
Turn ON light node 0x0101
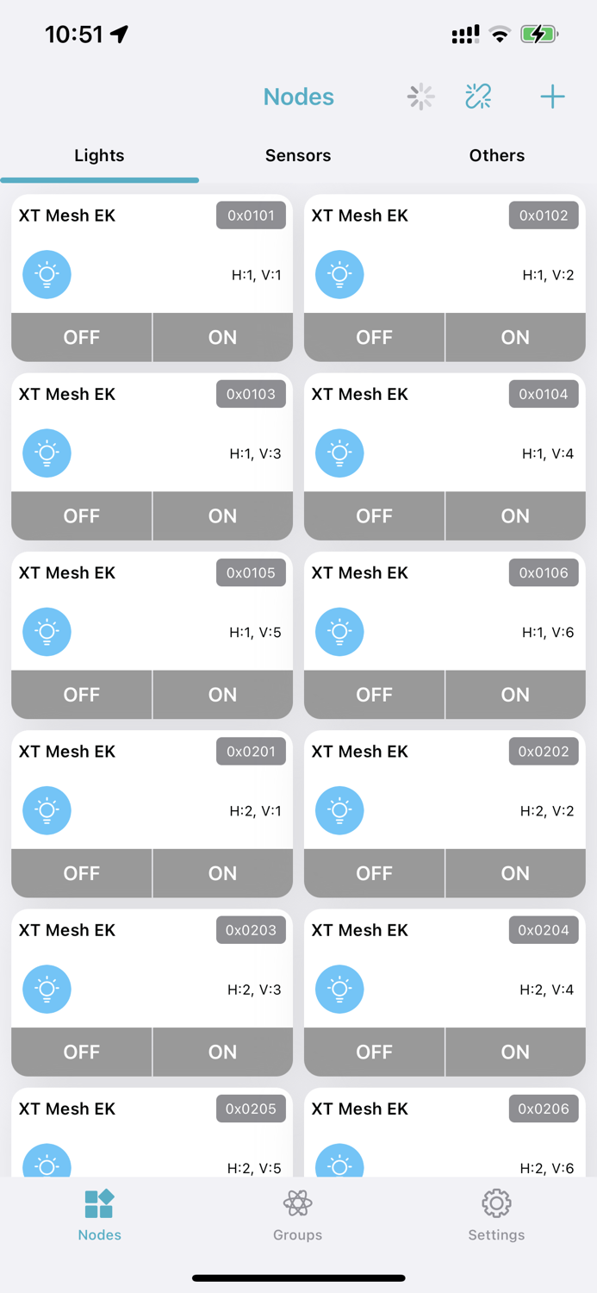[x=222, y=337]
